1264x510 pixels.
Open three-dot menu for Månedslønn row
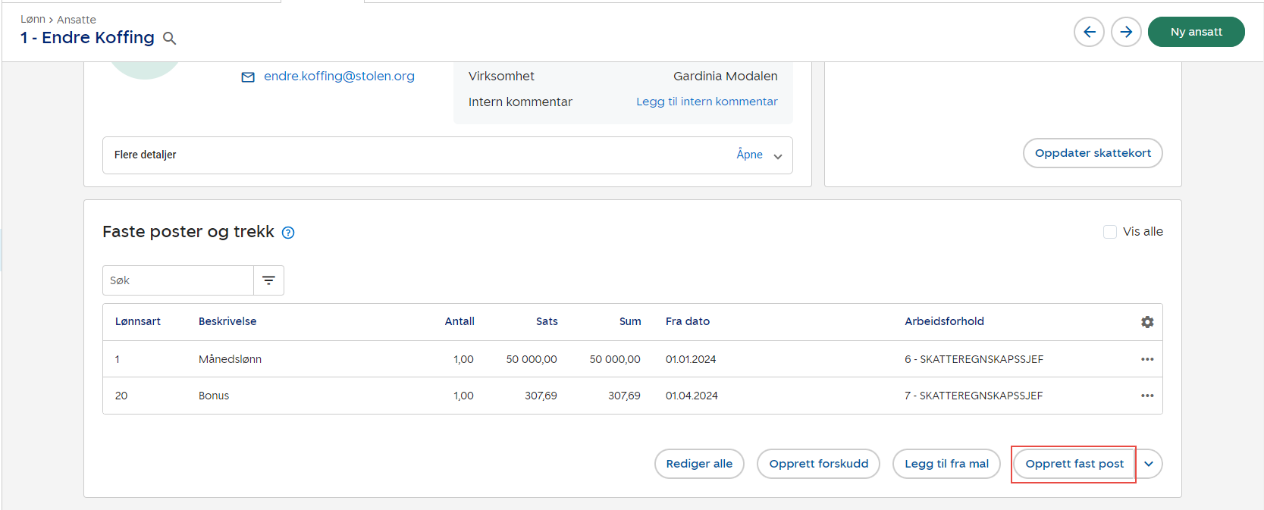[x=1147, y=359]
